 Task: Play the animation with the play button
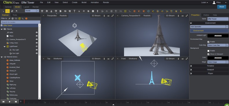coord(10,102)
